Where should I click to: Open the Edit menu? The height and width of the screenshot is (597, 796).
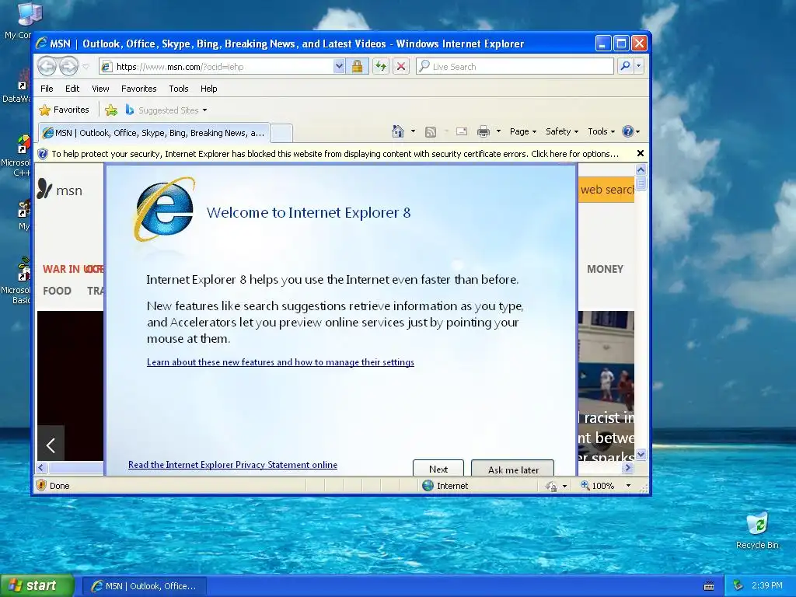point(72,89)
